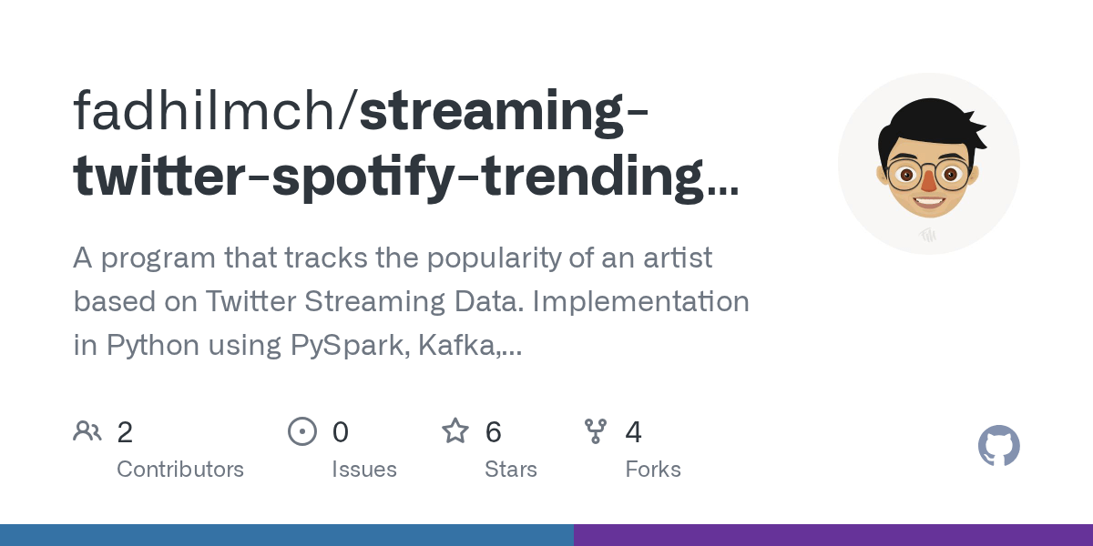Click the small signature beneath the avatar face
This screenshot has width=1093, height=546.
tap(928, 234)
